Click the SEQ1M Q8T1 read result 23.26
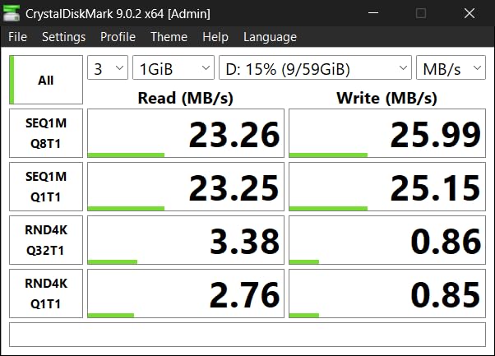 coord(186,133)
